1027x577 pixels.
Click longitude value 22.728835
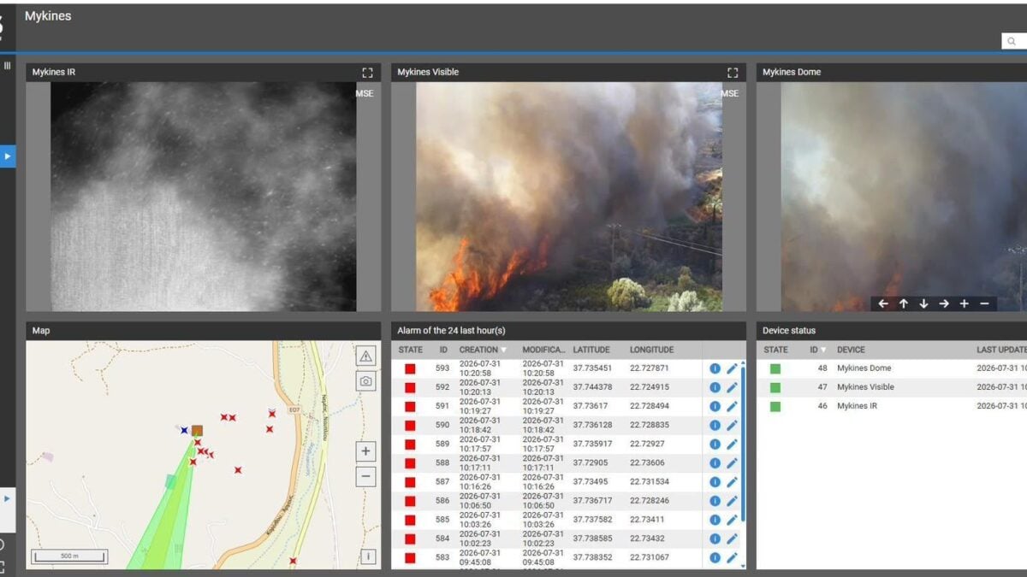coord(650,425)
